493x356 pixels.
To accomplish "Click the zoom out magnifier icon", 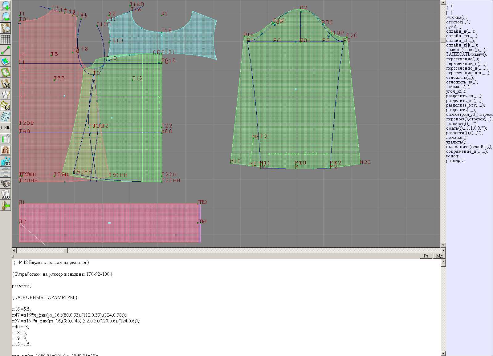I will (x=6, y=17).
